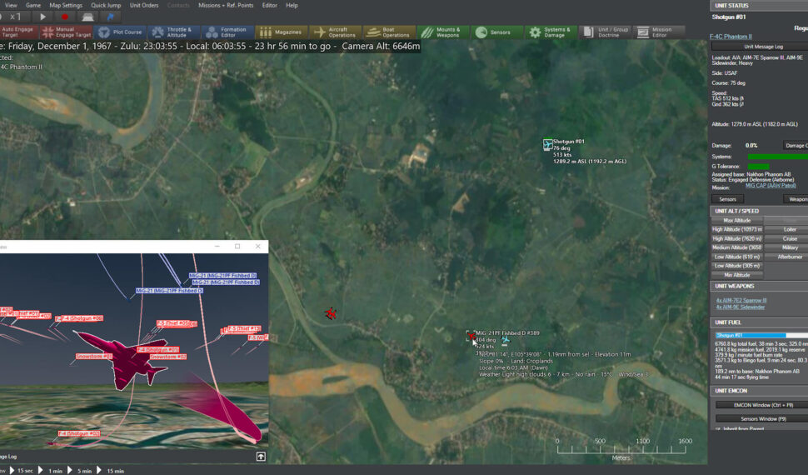Select the MiG-21PF Fishbed D #389 unit
The width and height of the screenshot is (808, 475).
pyautogui.click(x=471, y=336)
